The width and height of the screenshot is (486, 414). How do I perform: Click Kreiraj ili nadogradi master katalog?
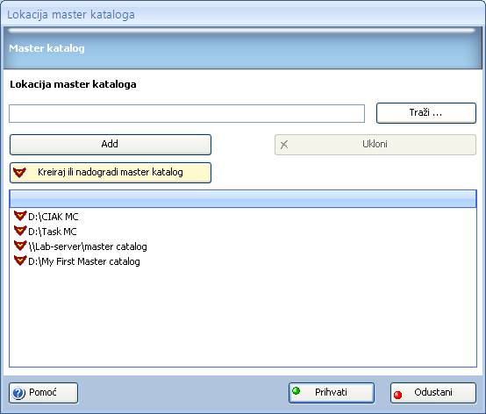pos(111,173)
